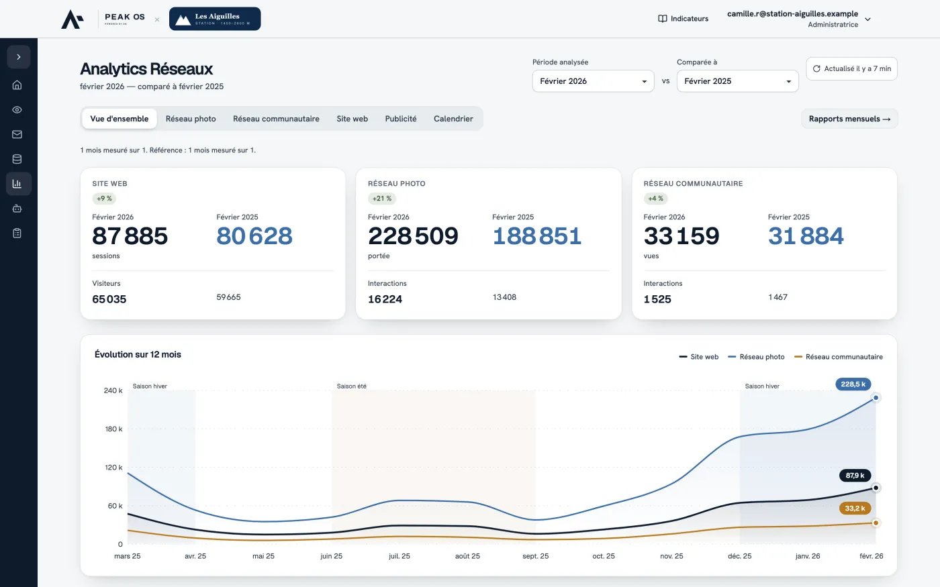Open Indicateurs glossary link
The image size is (940, 587).
click(684, 19)
